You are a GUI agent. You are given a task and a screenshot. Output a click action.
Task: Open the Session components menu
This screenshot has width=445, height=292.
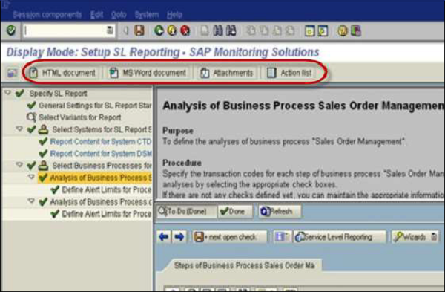tap(47, 15)
